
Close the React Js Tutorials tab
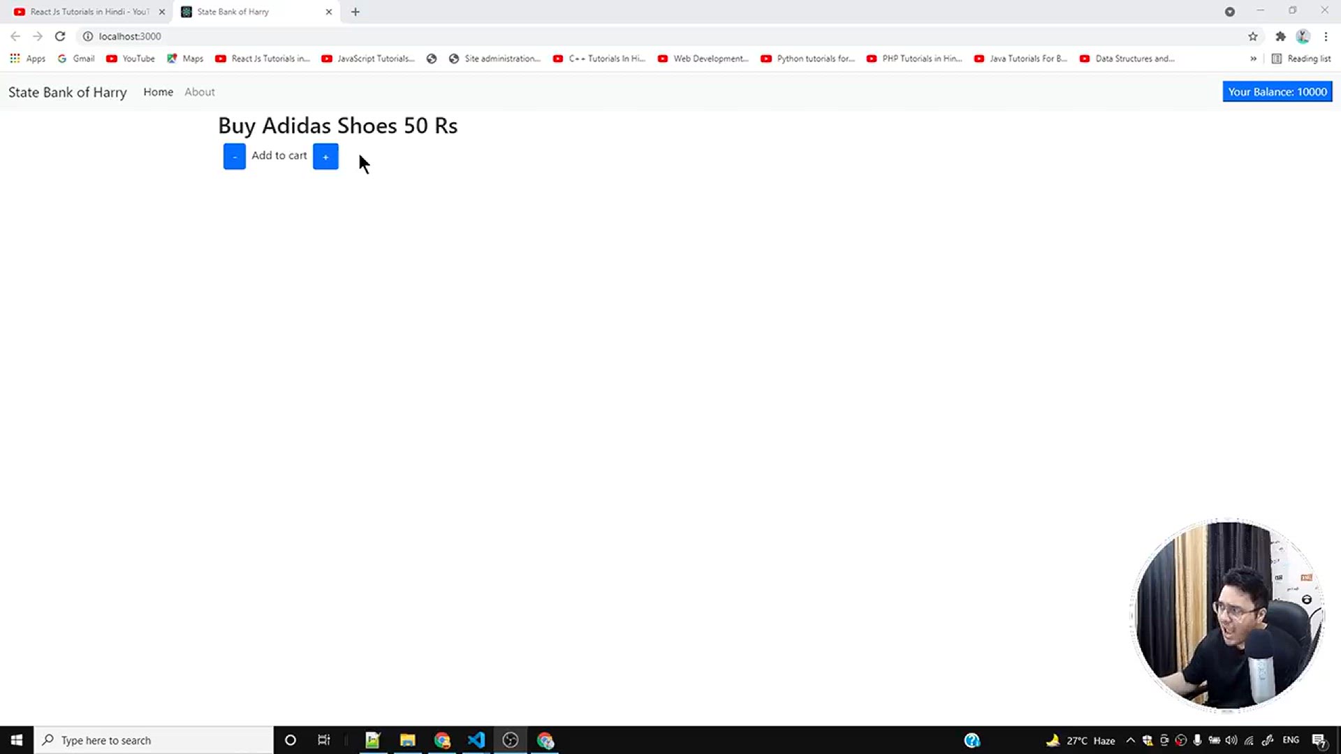click(162, 12)
